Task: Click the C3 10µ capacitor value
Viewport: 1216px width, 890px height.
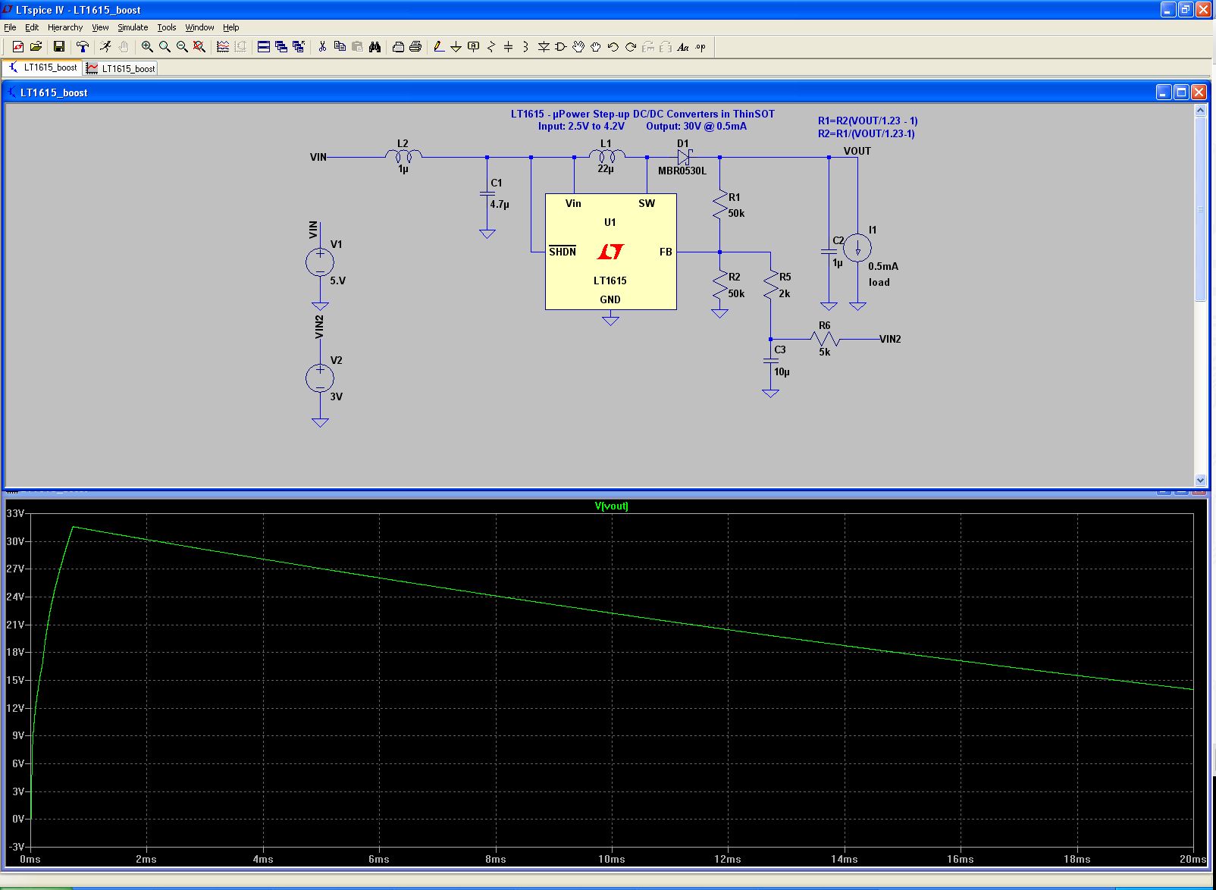Action: (x=782, y=372)
